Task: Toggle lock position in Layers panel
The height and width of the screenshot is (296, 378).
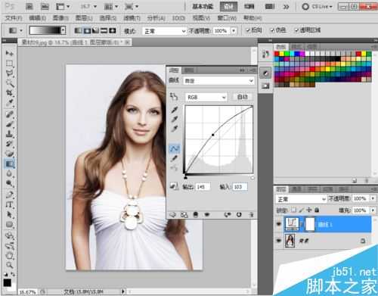Action: coord(309,210)
